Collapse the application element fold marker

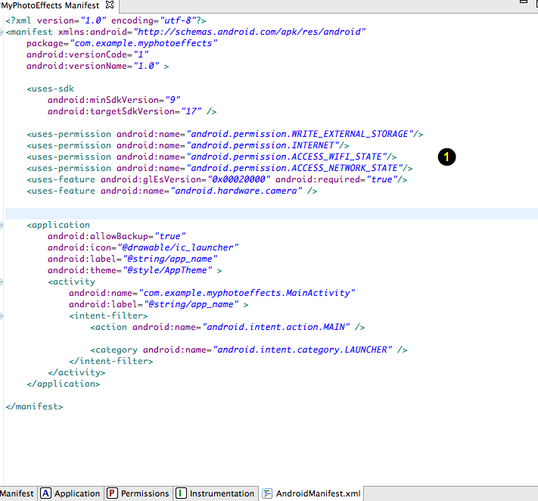click(x=2, y=226)
